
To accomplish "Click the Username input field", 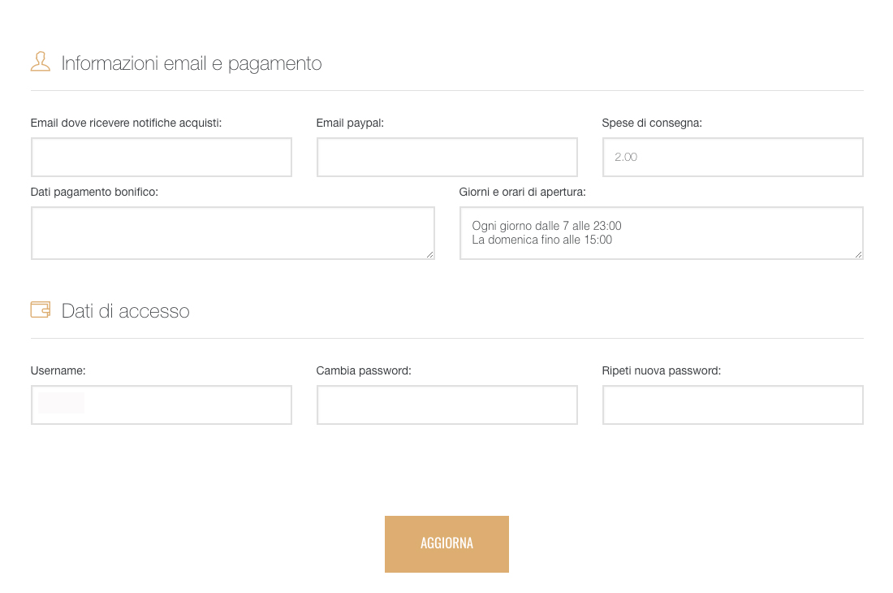I will tap(162, 405).
